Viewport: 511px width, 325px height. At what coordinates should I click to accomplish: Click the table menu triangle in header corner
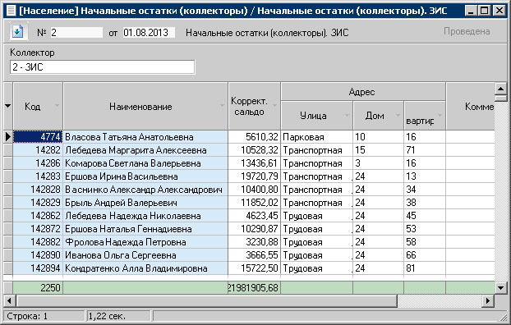click(8, 106)
